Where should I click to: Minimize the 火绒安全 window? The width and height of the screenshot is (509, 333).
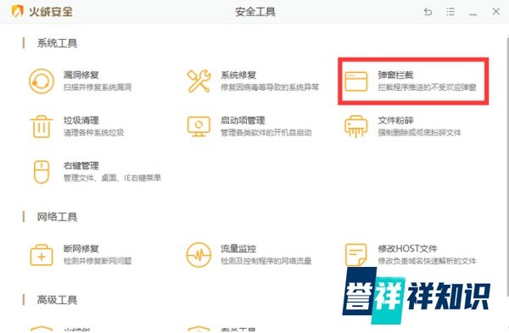click(473, 14)
